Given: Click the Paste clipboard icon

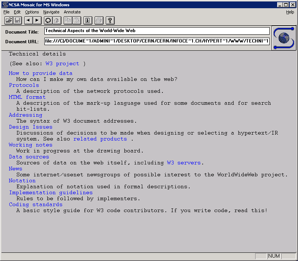Looking at the screenshot, I should pos(77,21).
